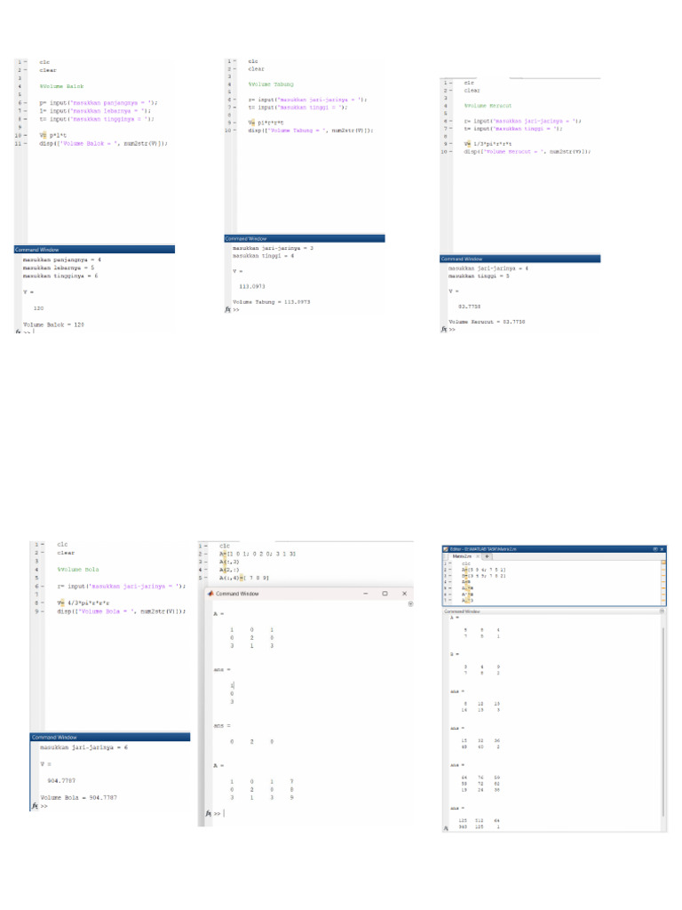Click the value 904.7787 under 'V =' in the Bola output
This screenshot has width=682, height=910.
click(61, 780)
